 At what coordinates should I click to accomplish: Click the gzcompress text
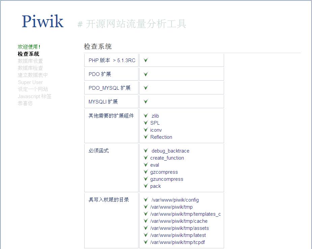tap(164, 172)
